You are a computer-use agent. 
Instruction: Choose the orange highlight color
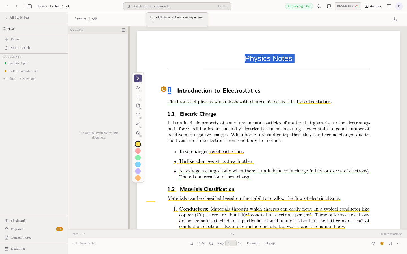point(138,178)
